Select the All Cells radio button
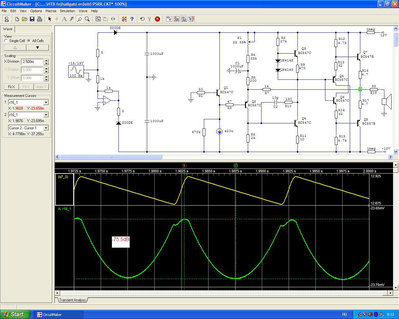The image size is (399, 319). click(29, 41)
